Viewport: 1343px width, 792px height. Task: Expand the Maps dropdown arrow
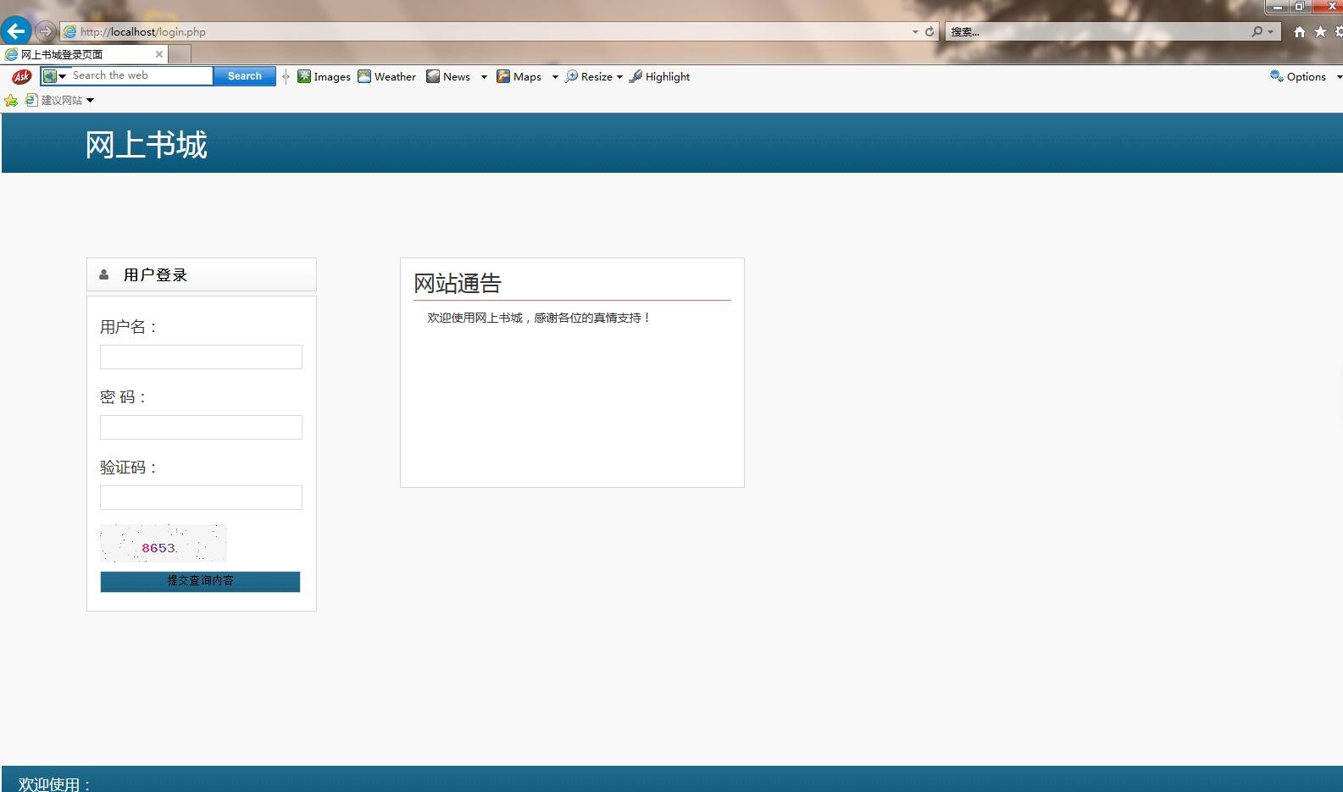pyautogui.click(x=555, y=77)
